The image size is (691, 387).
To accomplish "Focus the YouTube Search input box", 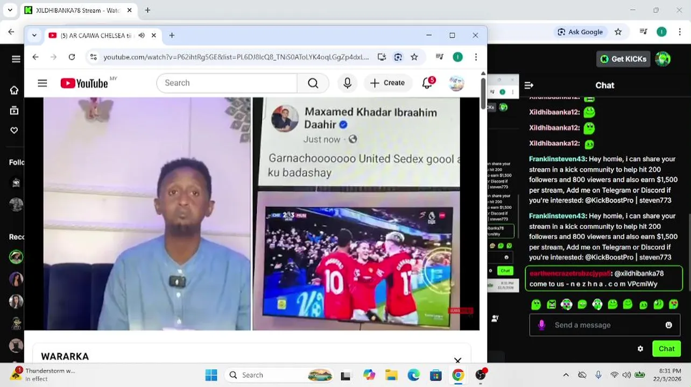I will click(227, 83).
